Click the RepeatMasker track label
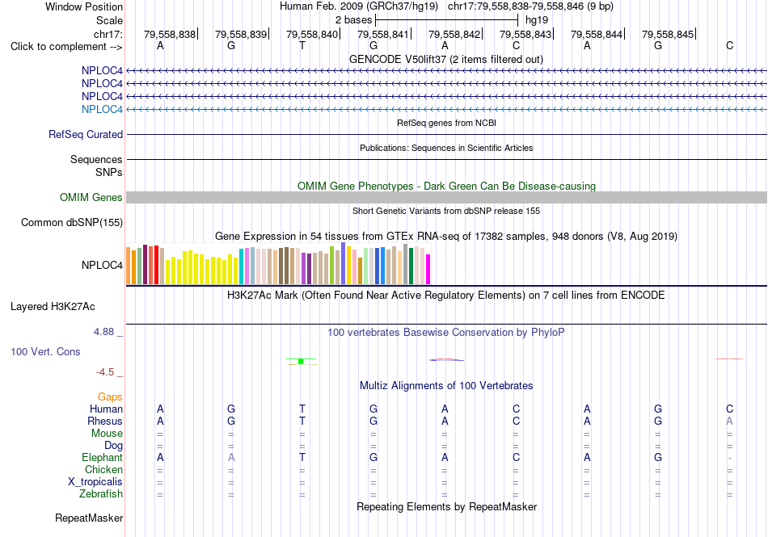768x537 pixels. (89, 518)
